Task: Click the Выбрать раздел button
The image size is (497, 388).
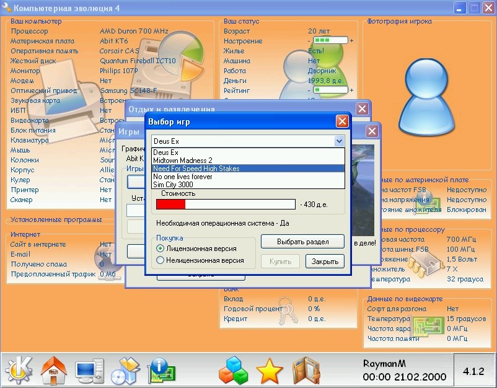Action: click(x=302, y=242)
